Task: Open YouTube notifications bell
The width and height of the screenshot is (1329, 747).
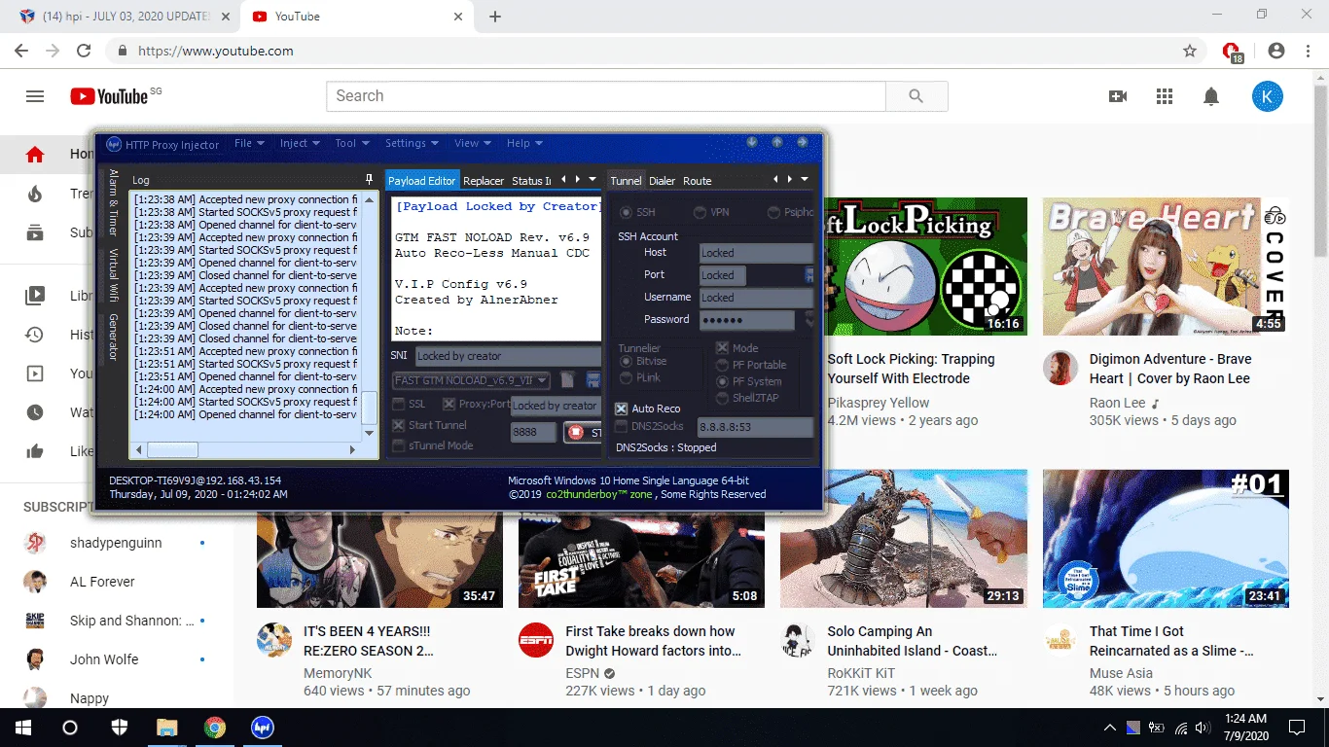Action: [1211, 96]
